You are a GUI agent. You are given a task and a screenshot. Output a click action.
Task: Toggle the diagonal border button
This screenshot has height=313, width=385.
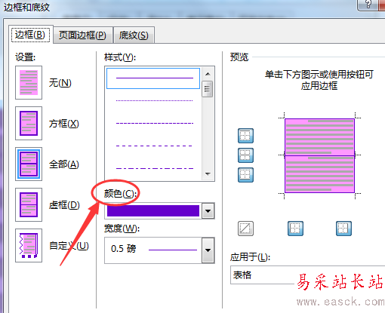click(x=245, y=229)
